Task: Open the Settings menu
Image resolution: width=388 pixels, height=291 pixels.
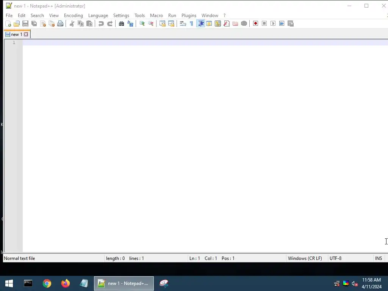Action: [x=121, y=15]
